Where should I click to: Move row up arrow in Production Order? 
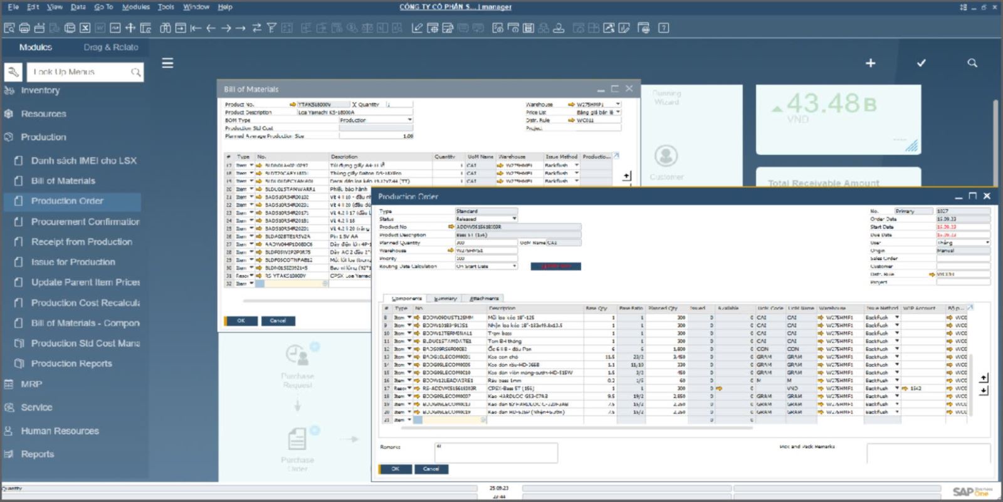point(984,378)
